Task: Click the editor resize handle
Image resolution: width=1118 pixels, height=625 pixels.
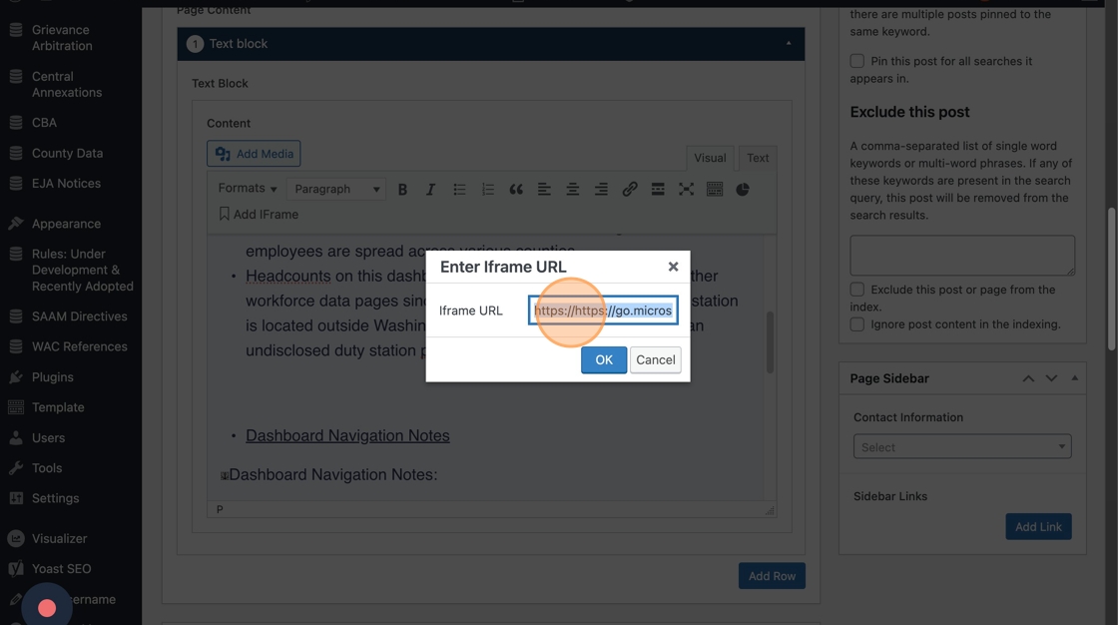Action: (x=770, y=510)
